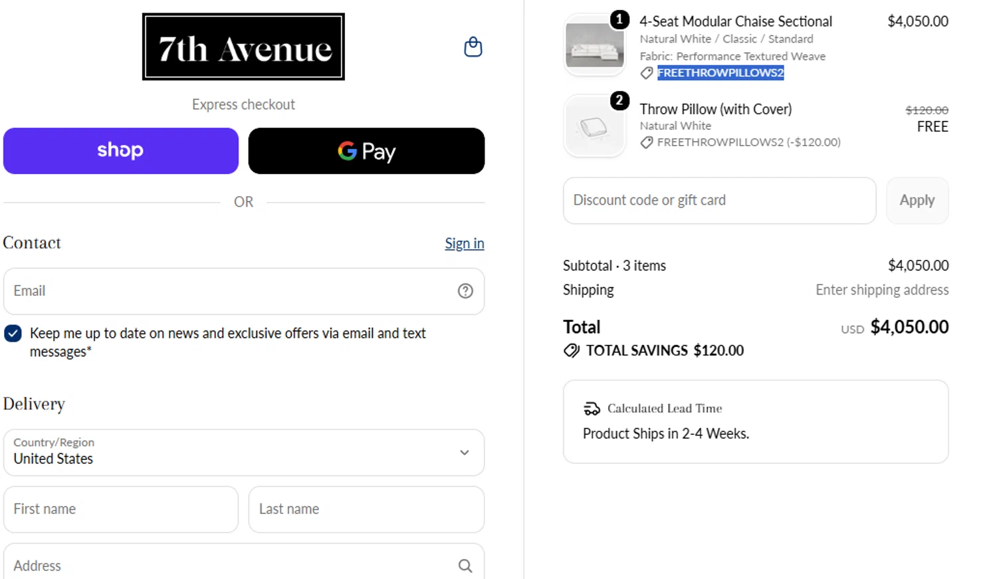Open the Country/Region dropdown
997x579 pixels.
point(244,452)
